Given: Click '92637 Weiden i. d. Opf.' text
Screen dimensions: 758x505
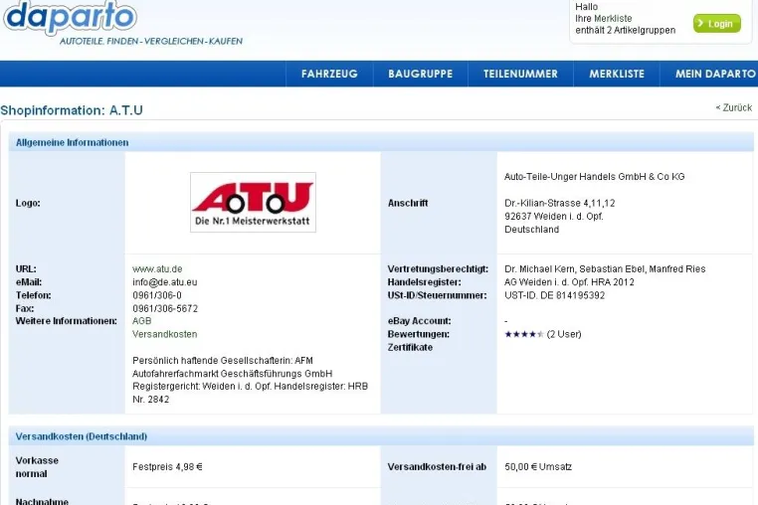Looking at the screenshot, I should coord(554,216).
